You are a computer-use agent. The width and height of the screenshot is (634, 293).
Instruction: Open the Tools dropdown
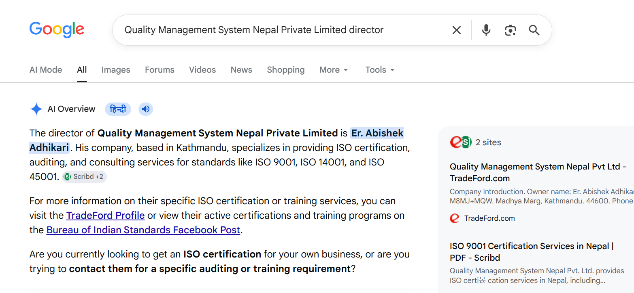[x=380, y=70]
